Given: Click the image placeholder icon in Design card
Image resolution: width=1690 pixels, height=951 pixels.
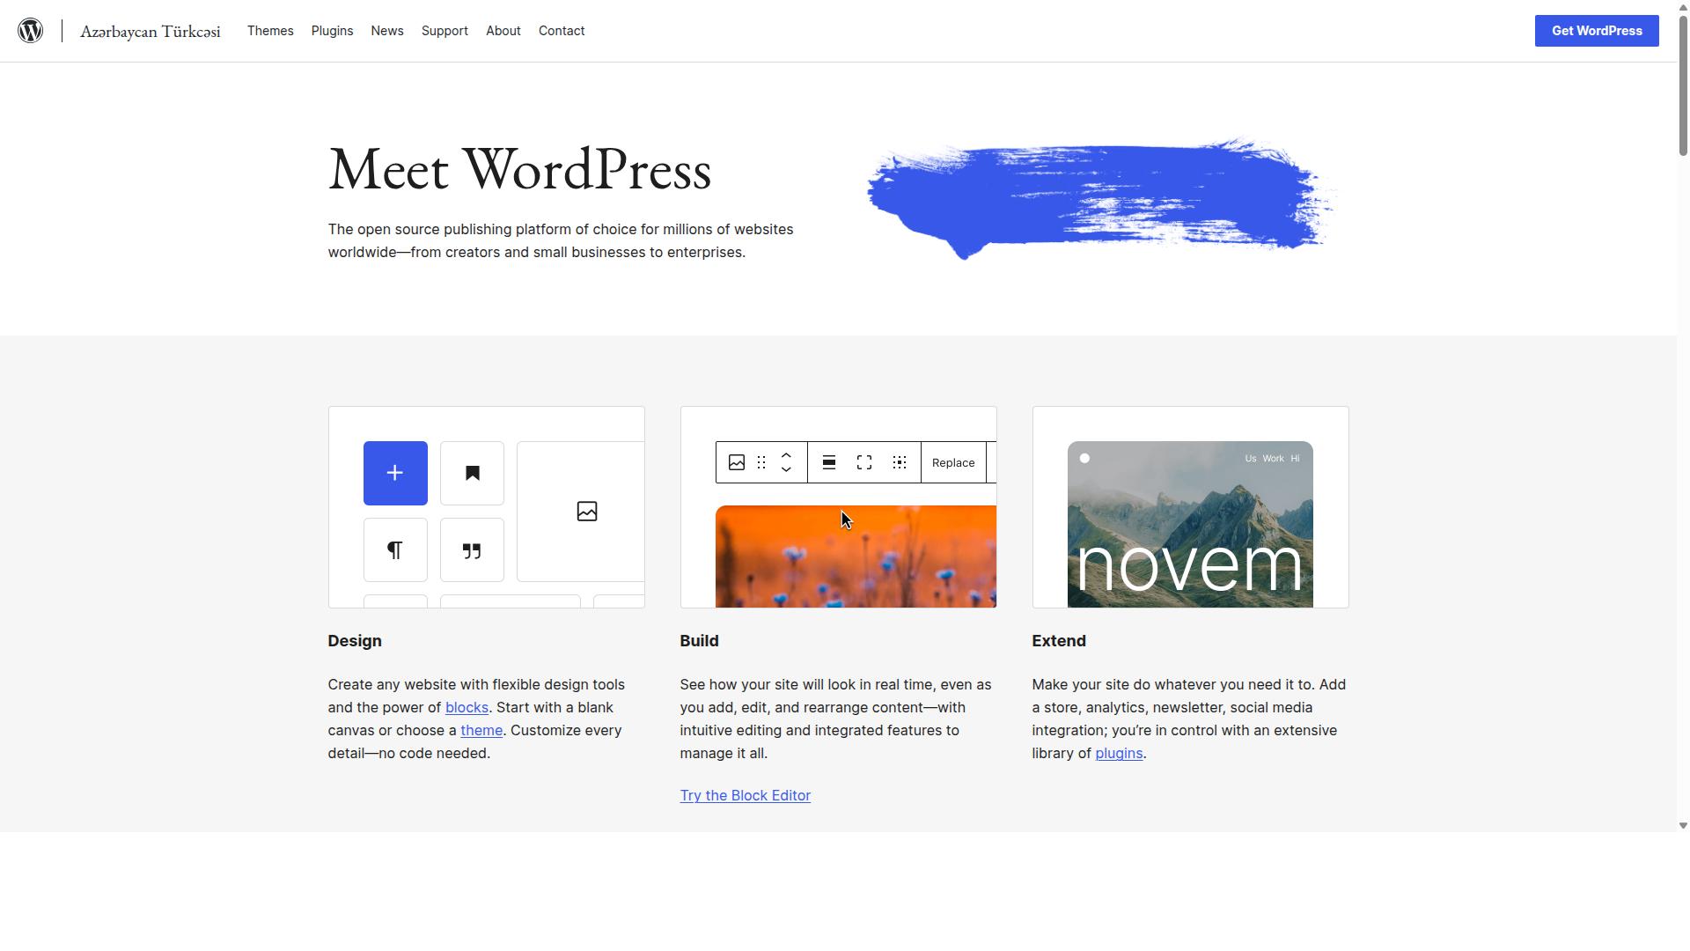Looking at the screenshot, I should tap(587, 512).
